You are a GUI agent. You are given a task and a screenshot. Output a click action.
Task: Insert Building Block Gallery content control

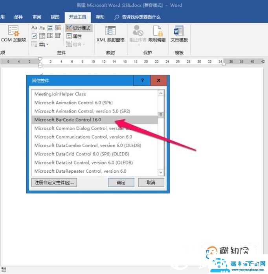tap(58, 28)
